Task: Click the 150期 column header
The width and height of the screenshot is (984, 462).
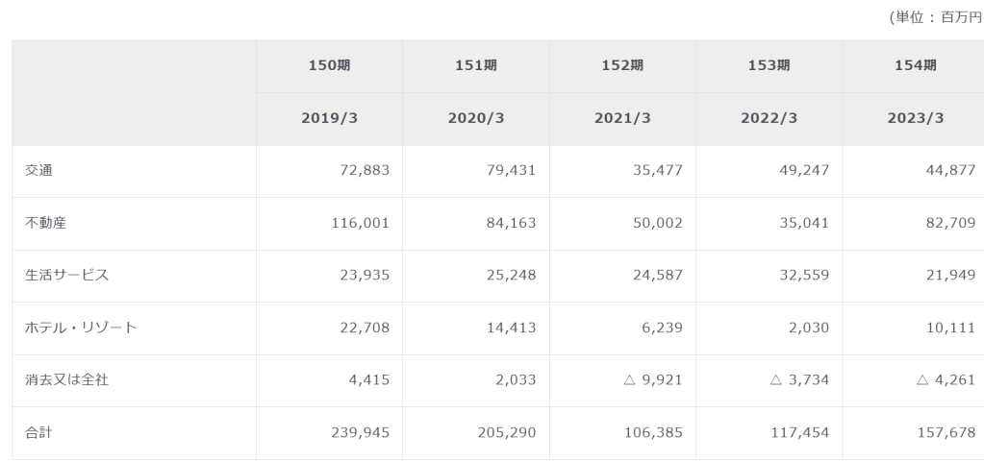Action: point(330,65)
